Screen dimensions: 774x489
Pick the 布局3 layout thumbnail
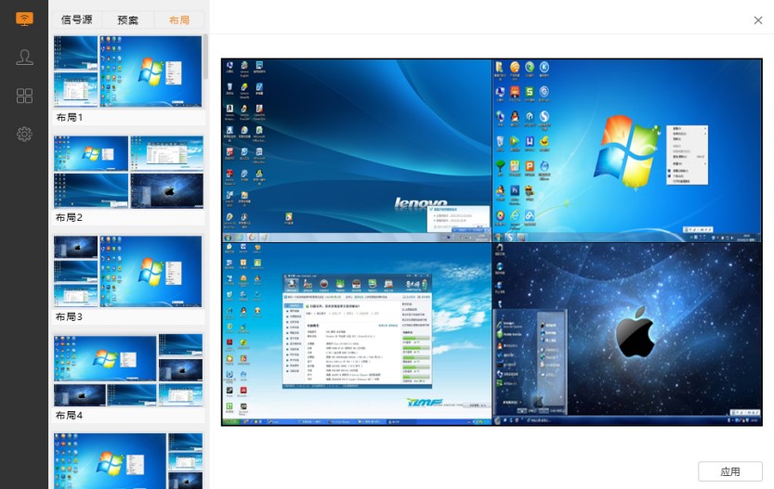127,271
